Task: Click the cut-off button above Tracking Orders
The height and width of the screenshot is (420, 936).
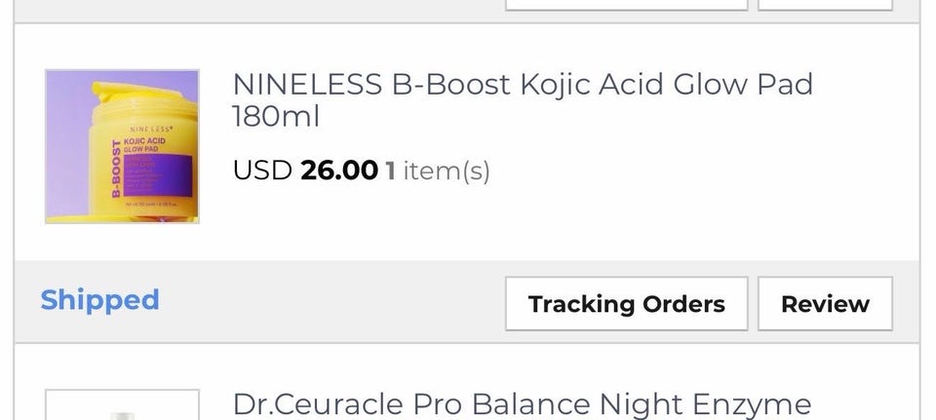Action: (x=626, y=4)
